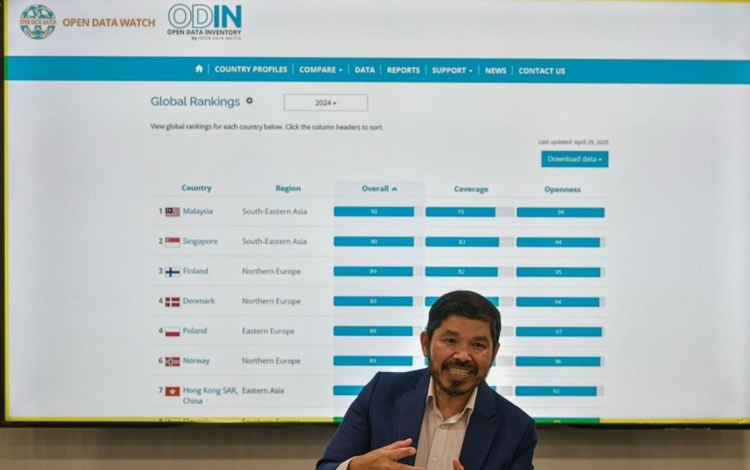Screen dimensions: 750x470
Task: Open the Poland country link
Action: [x=195, y=331]
